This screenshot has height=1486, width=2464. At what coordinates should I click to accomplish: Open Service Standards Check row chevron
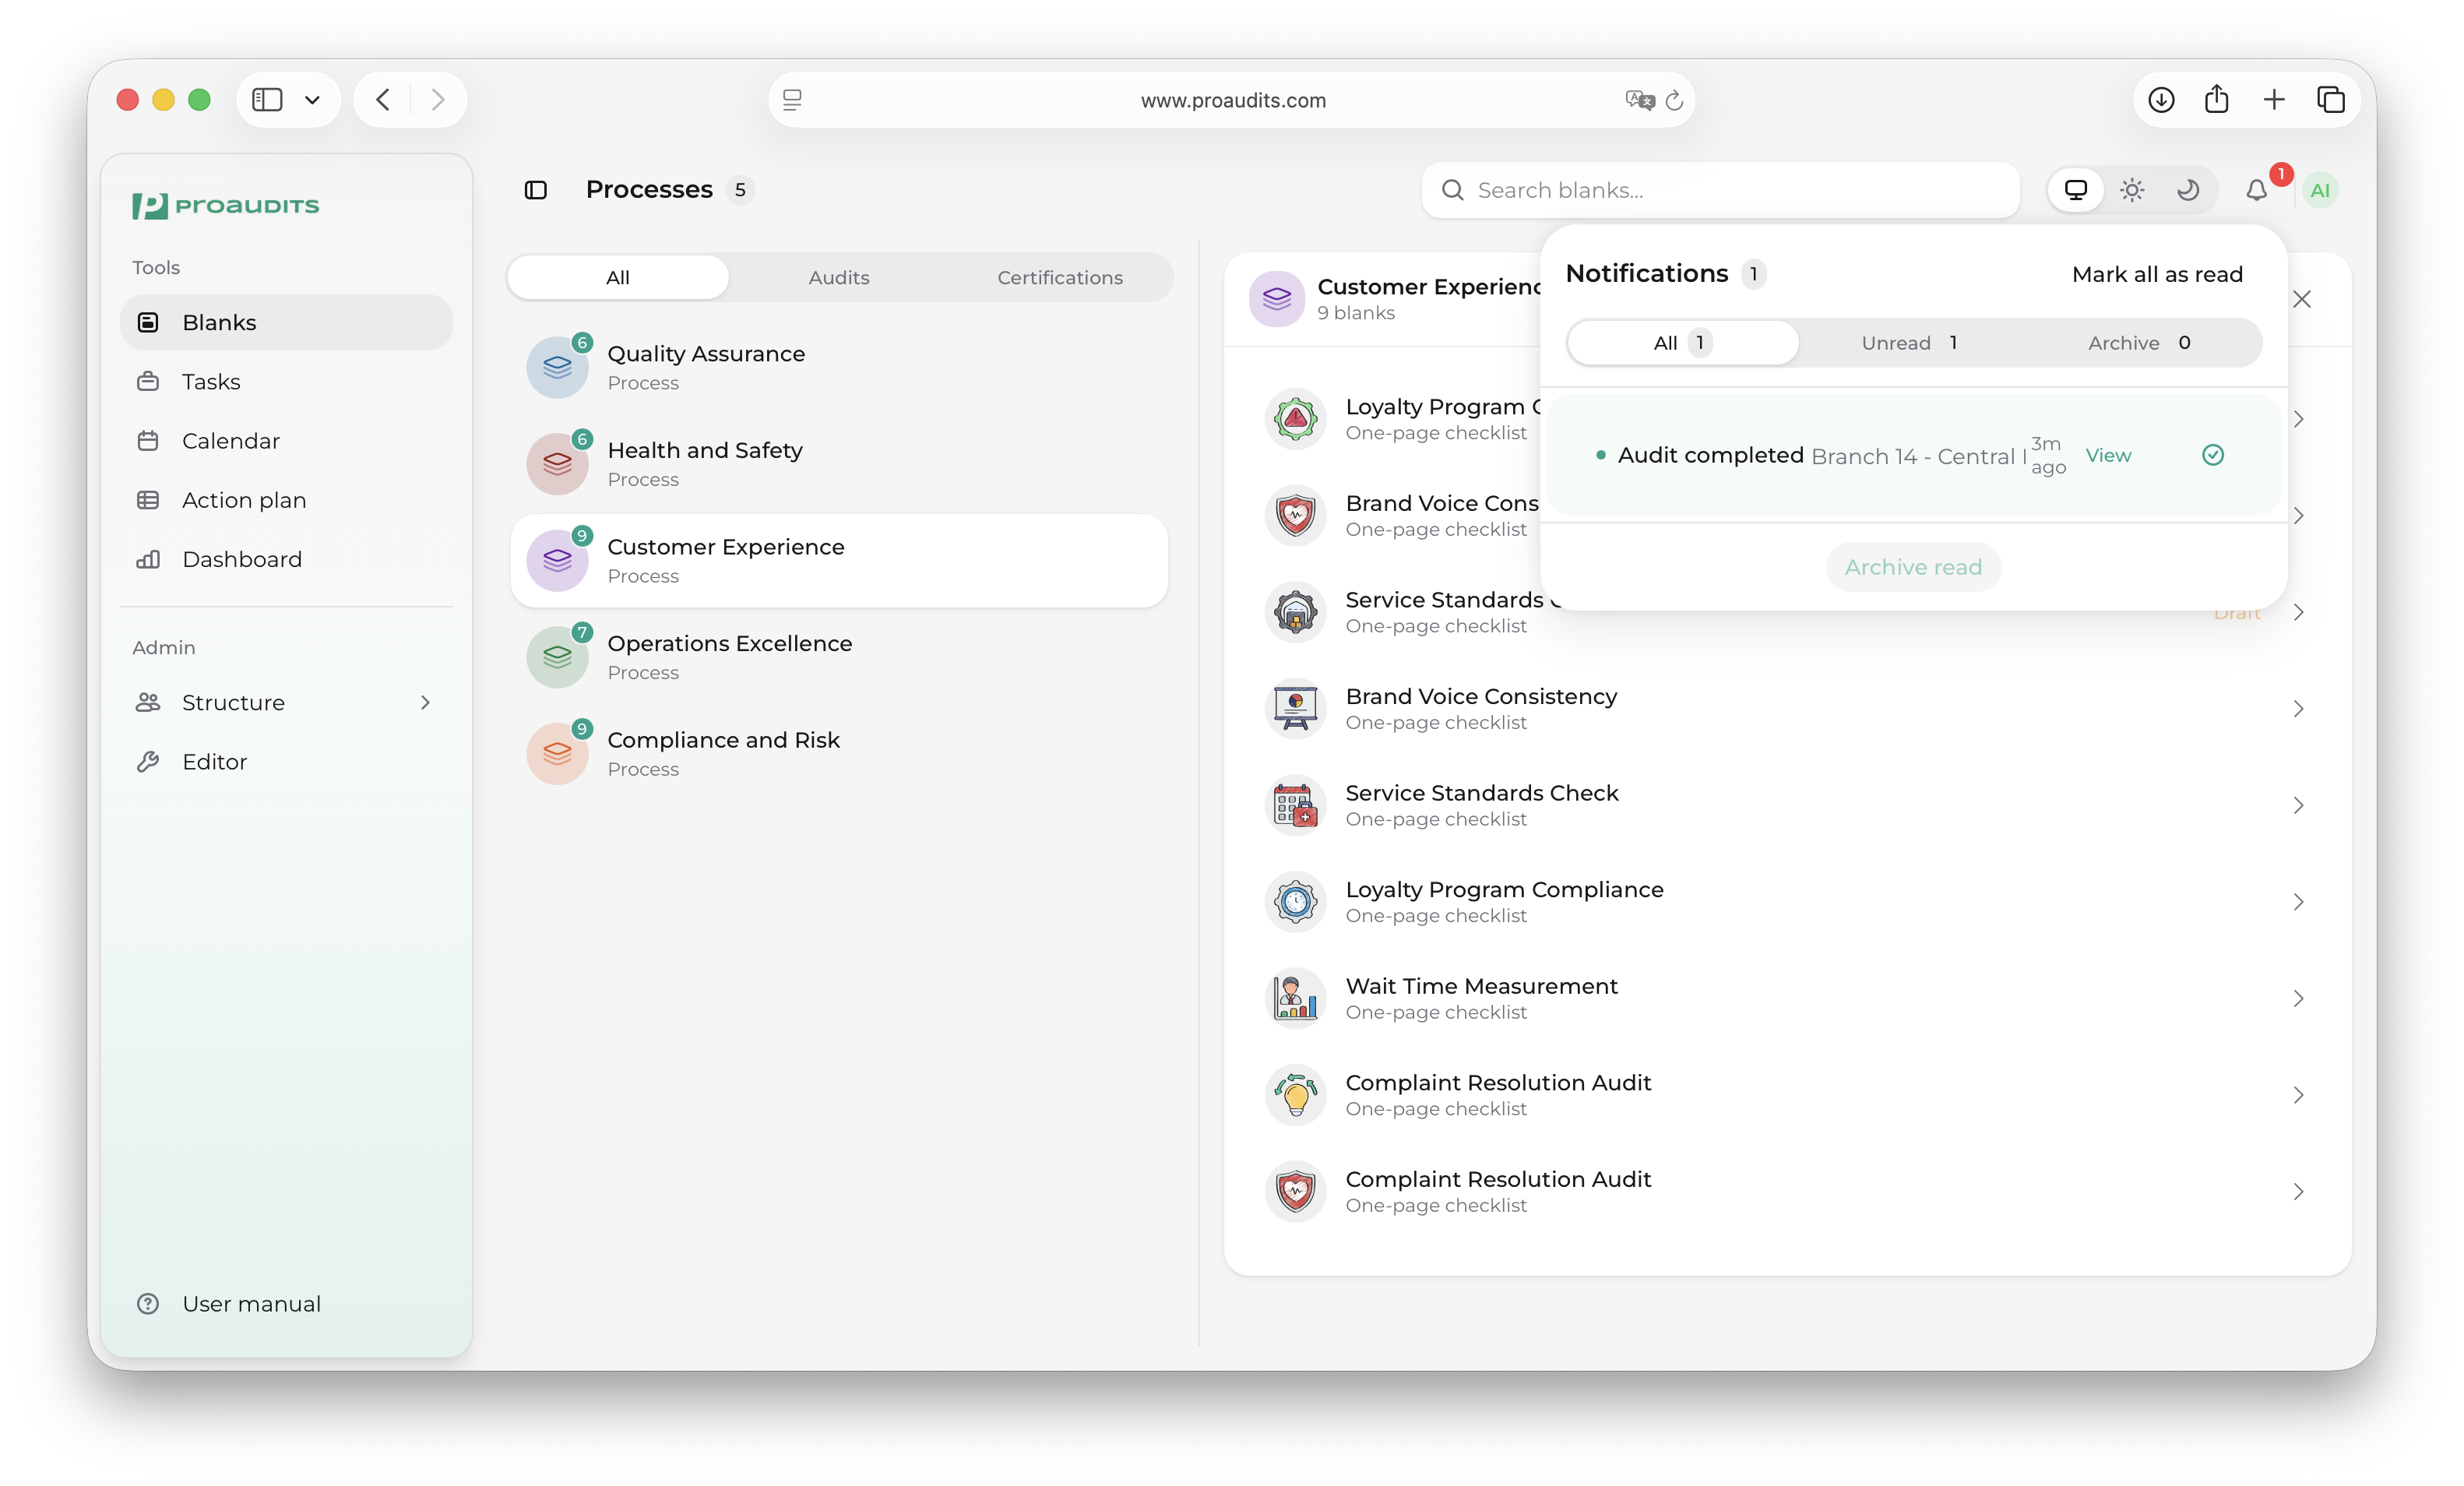(x=2298, y=806)
